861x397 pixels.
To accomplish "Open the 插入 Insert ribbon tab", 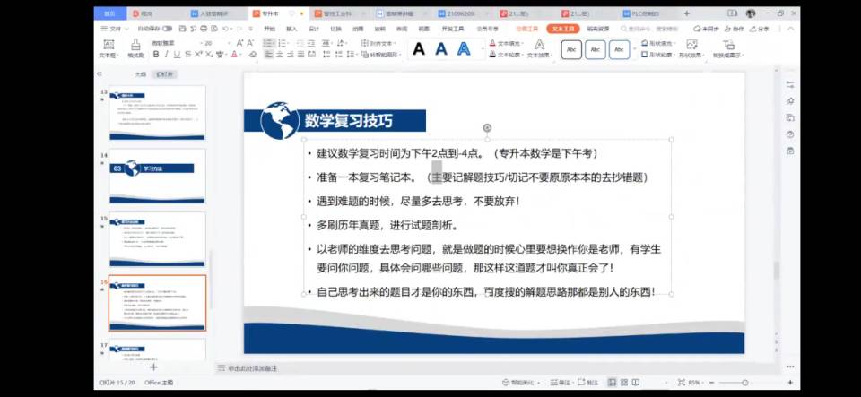I will coord(291,29).
